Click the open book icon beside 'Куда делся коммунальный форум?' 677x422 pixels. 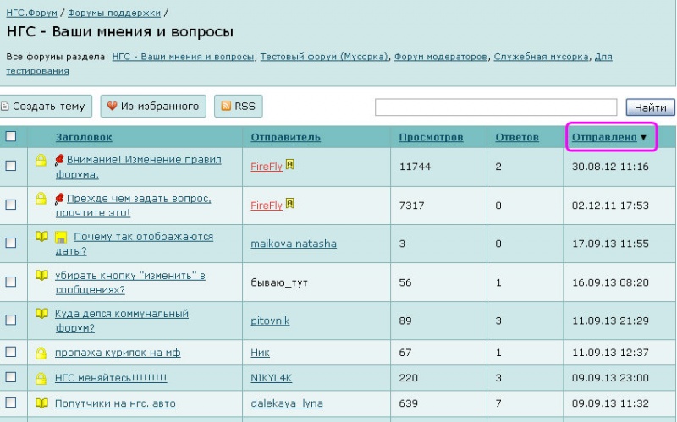41,315
